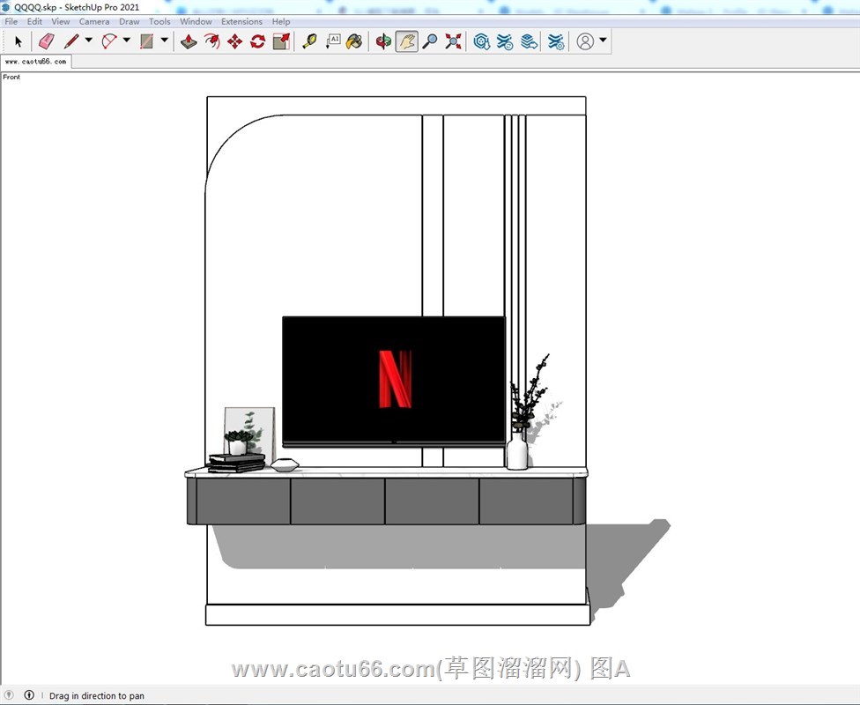Open the File menu
This screenshot has width=860, height=705.
[x=11, y=21]
